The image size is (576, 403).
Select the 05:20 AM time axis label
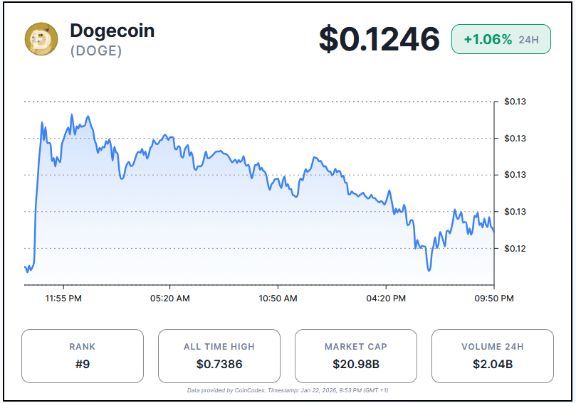171,299
